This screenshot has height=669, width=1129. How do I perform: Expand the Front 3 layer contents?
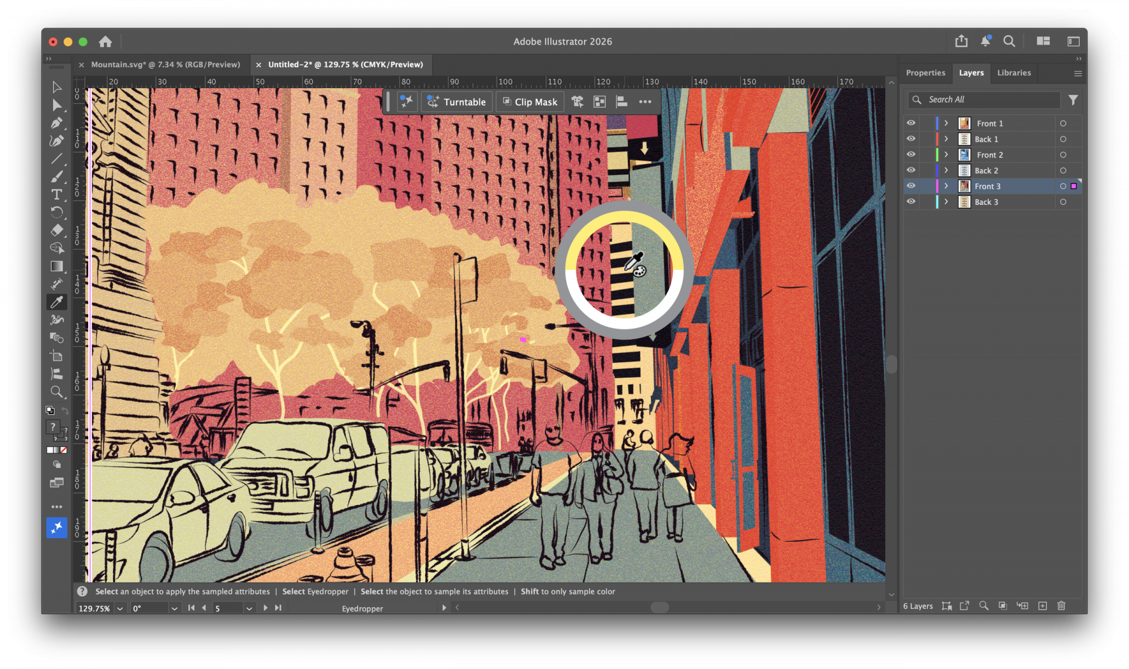pyautogui.click(x=946, y=186)
